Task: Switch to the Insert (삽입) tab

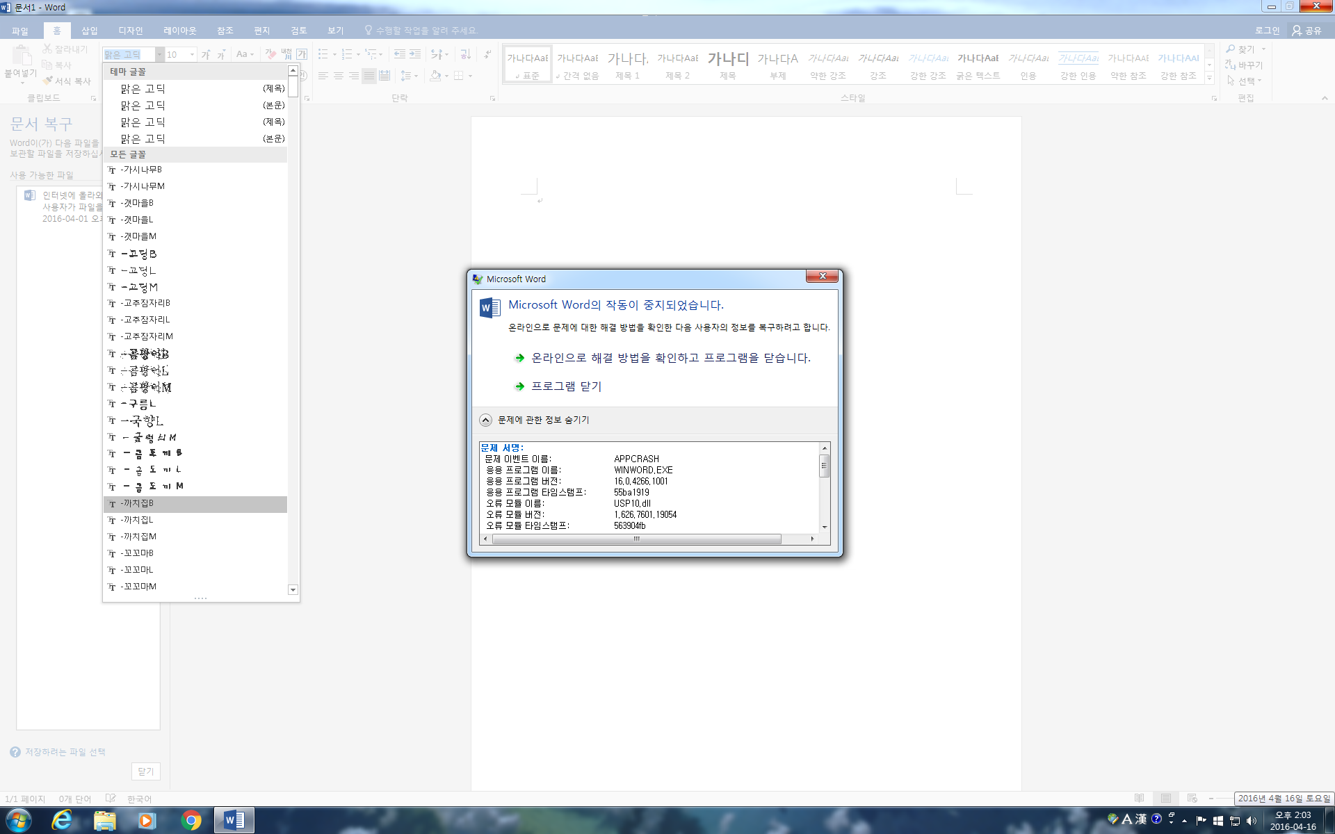Action: click(89, 31)
